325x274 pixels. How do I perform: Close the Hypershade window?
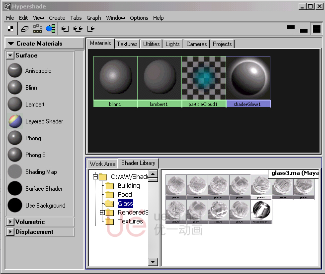pyautogui.click(x=320, y=6)
